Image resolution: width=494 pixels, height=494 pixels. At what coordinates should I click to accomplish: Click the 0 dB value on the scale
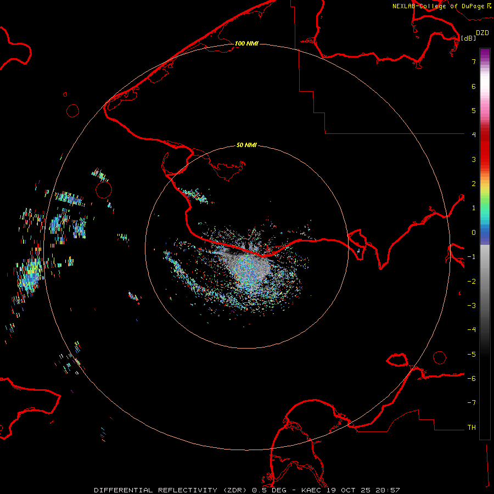click(474, 233)
